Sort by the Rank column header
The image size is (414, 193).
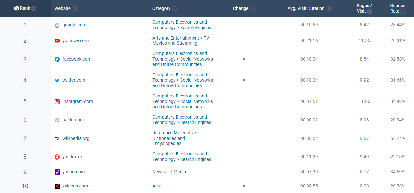point(25,8)
